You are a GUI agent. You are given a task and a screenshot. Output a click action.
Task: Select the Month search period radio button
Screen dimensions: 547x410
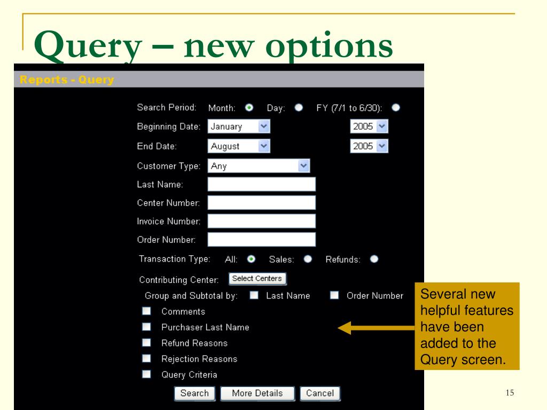(x=249, y=108)
